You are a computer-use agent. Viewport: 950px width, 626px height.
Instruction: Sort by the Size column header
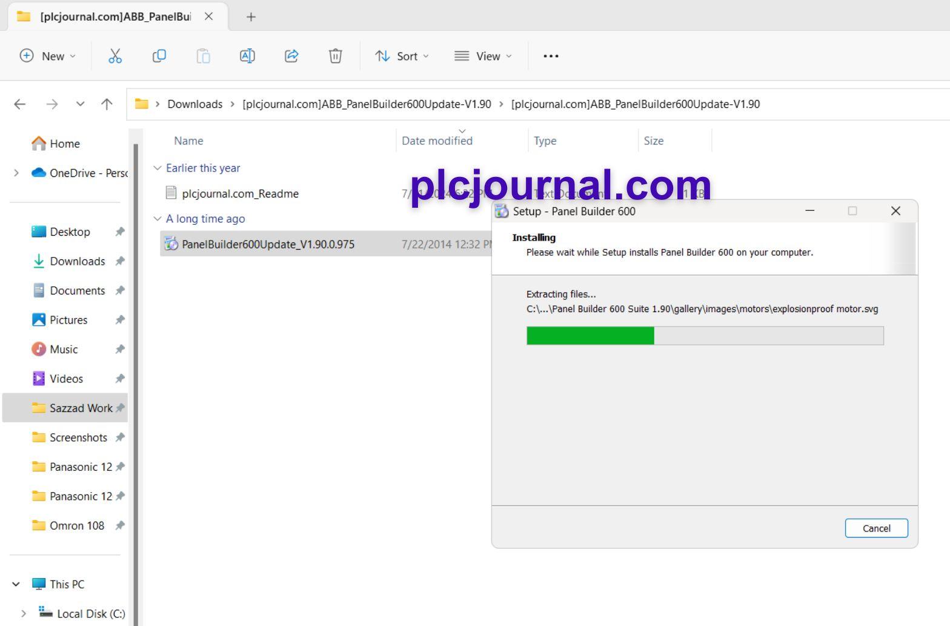(x=653, y=141)
